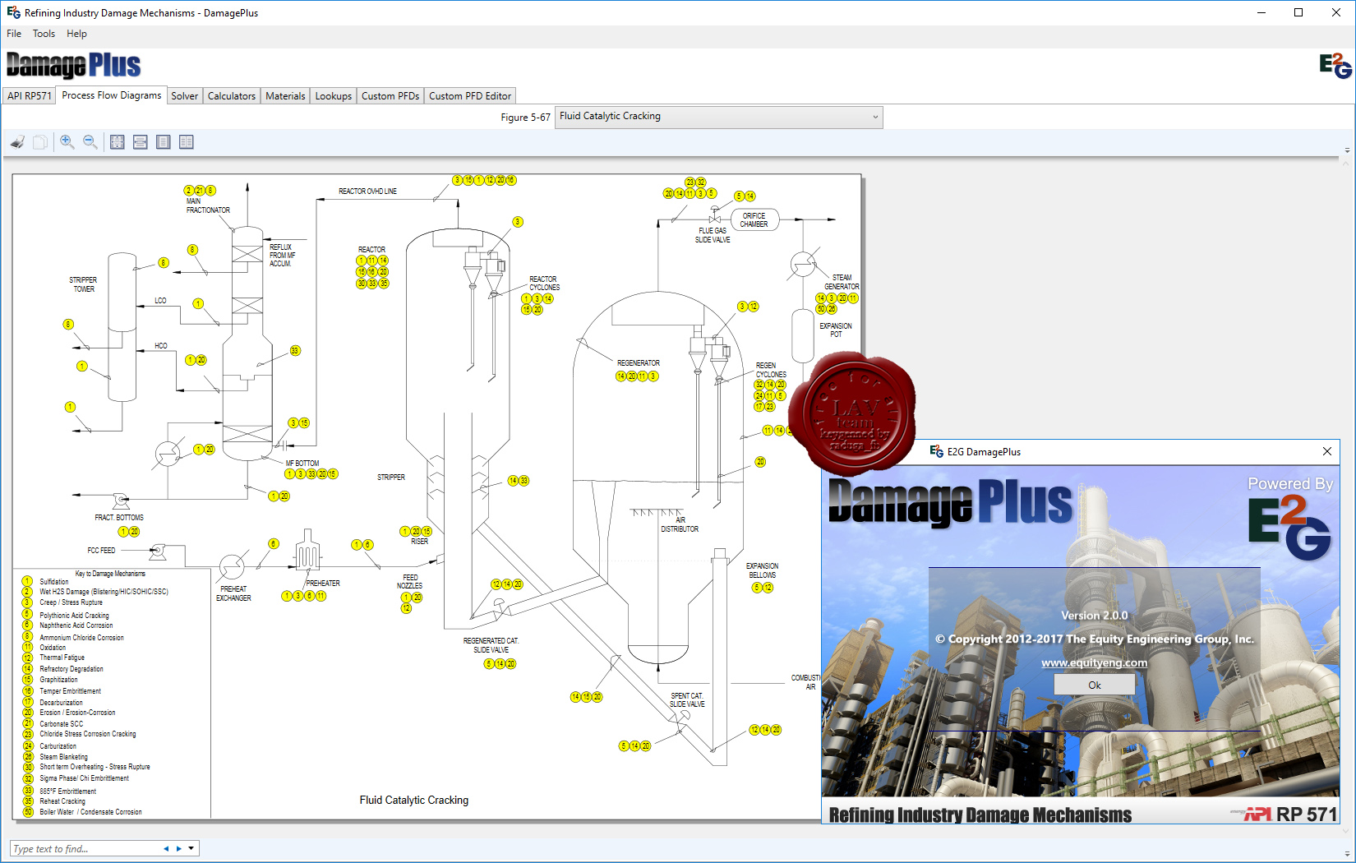Select the Process Flow Diagrams tab
1356x863 pixels.
[112, 95]
